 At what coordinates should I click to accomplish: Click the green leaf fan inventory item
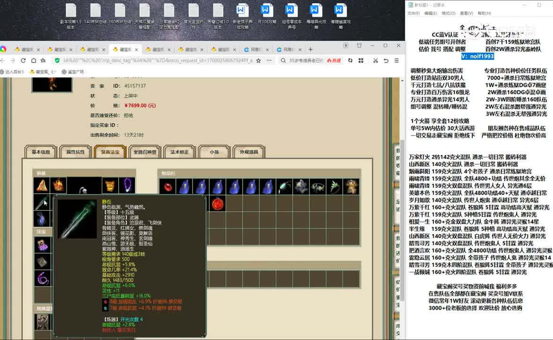[x=334, y=187]
